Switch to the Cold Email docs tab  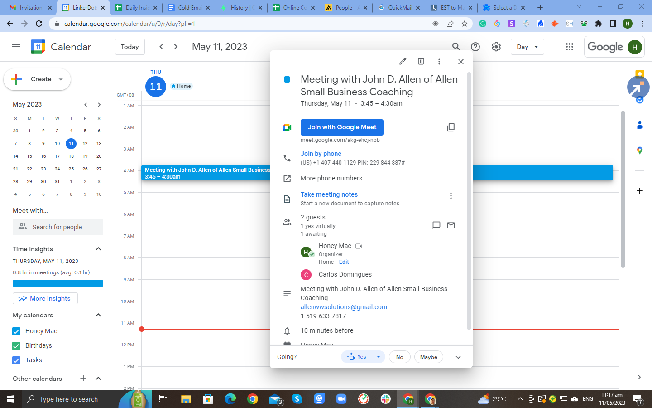[189, 8]
